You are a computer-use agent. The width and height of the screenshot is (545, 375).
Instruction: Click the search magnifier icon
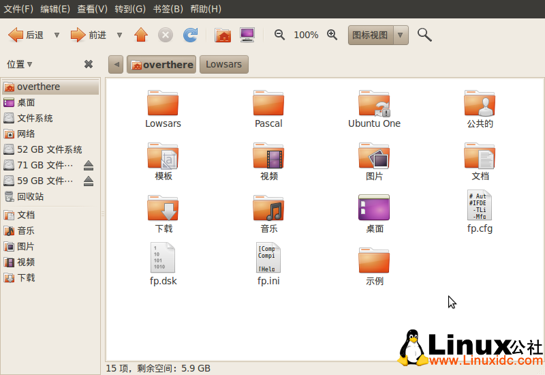click(424, 35)
